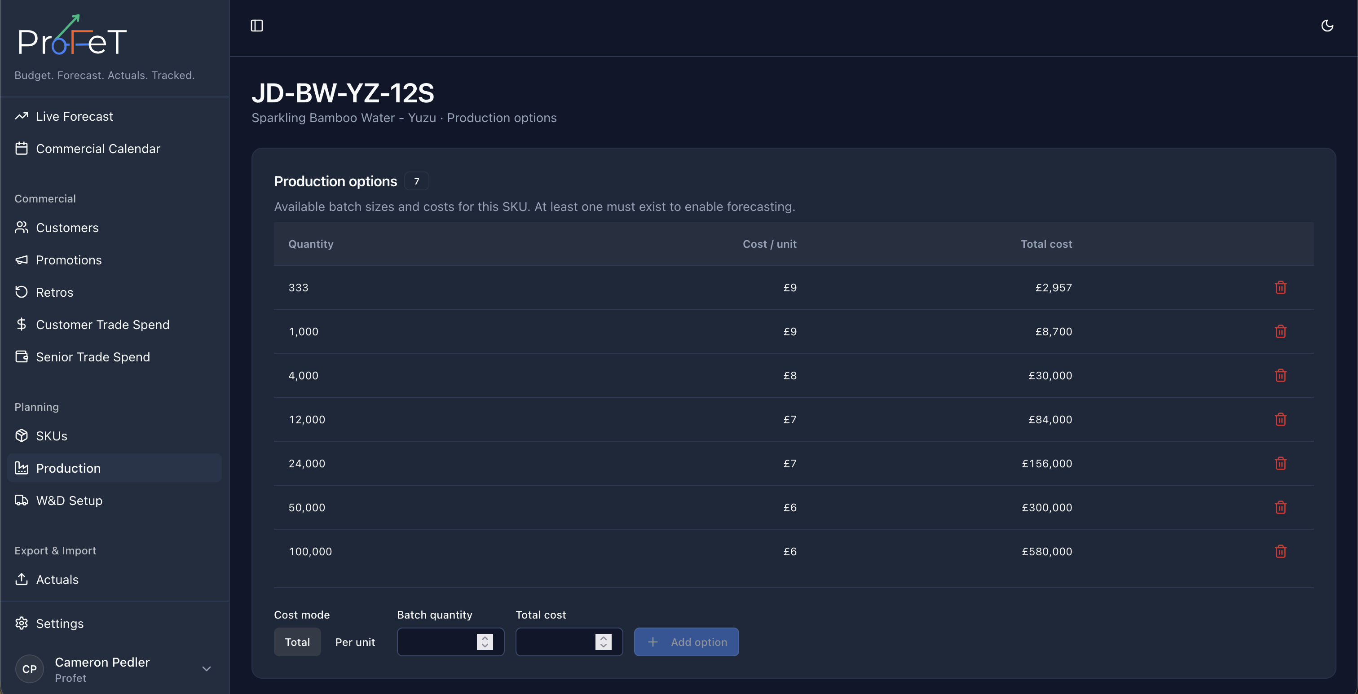Click the £2,957 total cost cell

1054,288
